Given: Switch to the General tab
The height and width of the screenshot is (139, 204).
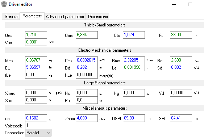Looking at the screenshot, I should (12, 17).
